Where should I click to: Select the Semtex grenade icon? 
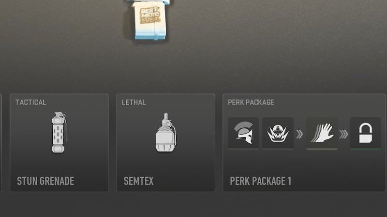(166, 132)
